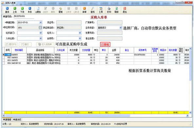Open the 工具 tools toolbar icon
This screenshot has height=128, width=194.
click(x=101, y=10)
